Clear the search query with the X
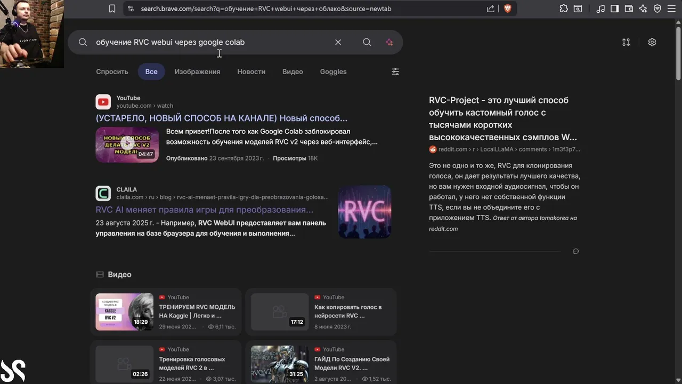The width and height of the screenshot is (682, 384). click(x=338, y=42)
